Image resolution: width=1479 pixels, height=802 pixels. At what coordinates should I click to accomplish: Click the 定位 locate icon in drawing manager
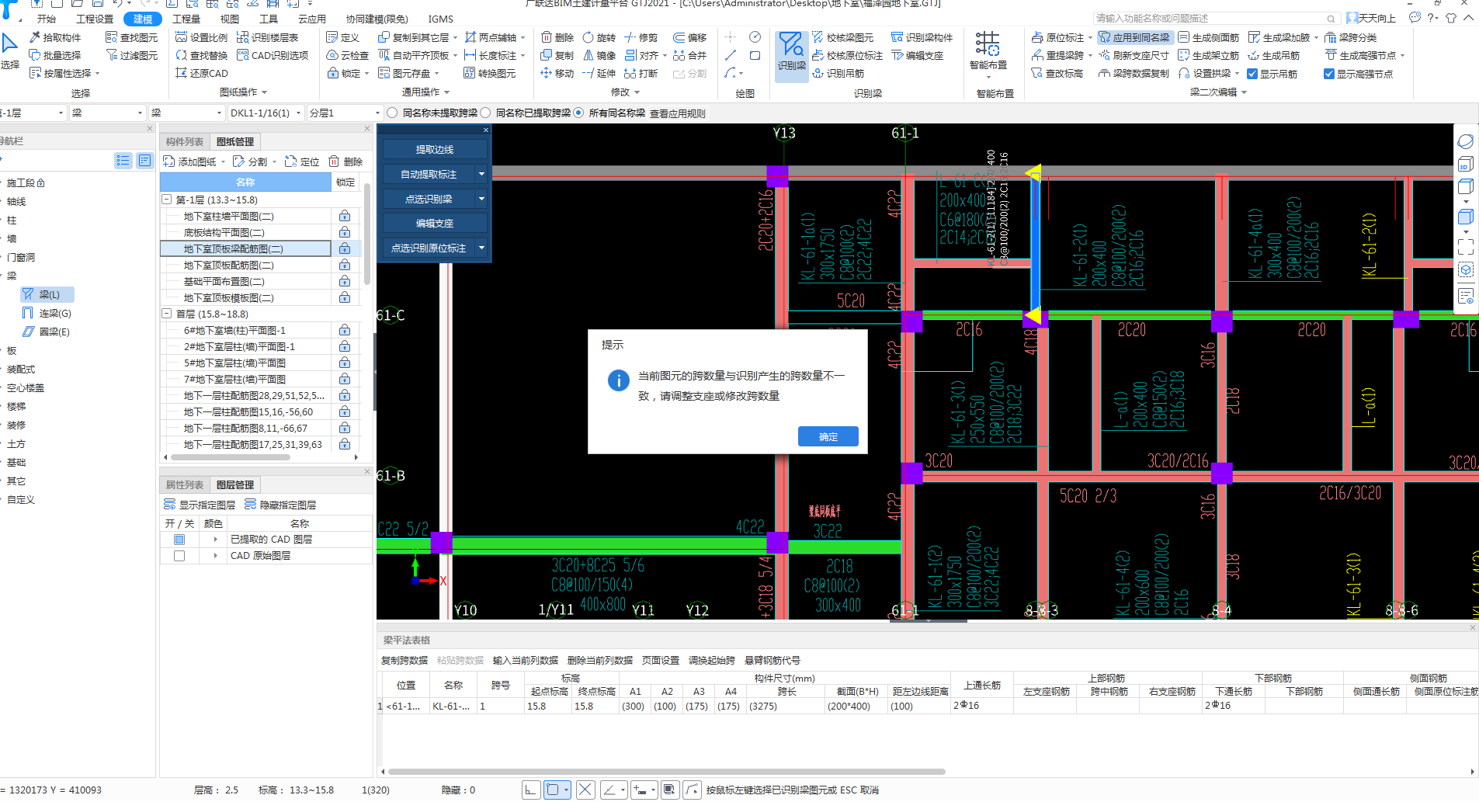pos(302,161)
